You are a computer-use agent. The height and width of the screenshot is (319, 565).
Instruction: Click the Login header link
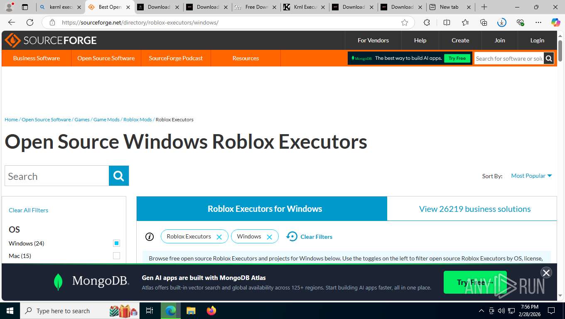(x=537, y=40)
